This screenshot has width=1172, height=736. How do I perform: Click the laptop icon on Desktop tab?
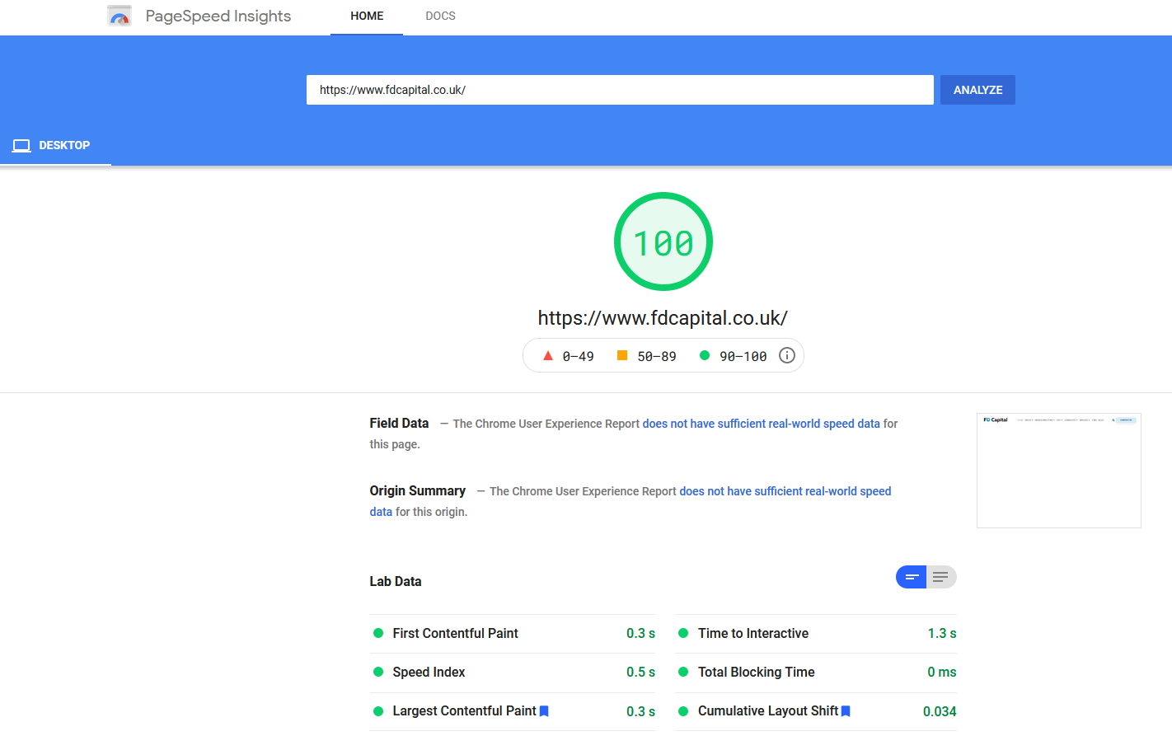[21, 146]
